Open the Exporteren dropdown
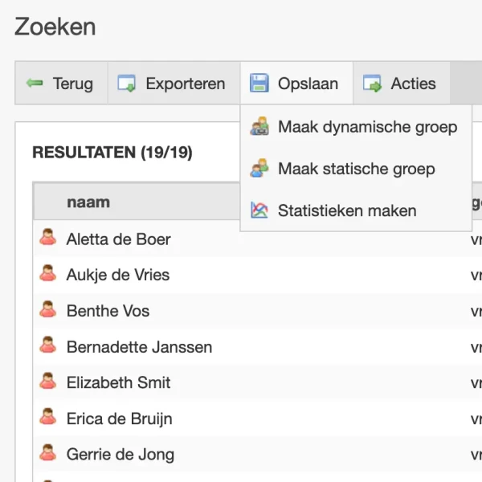 pos(174,84)
